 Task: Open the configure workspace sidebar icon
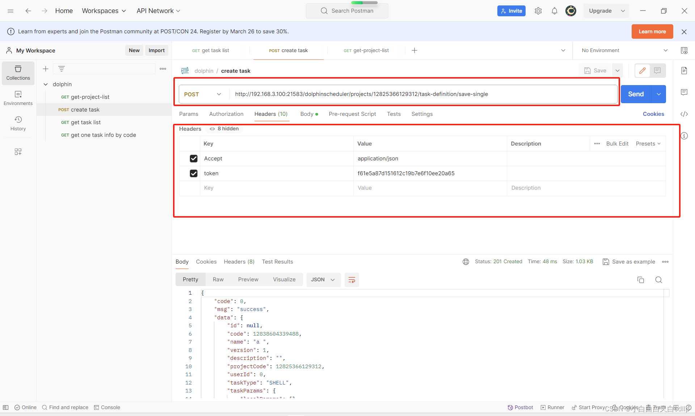(x=18, y=152)
